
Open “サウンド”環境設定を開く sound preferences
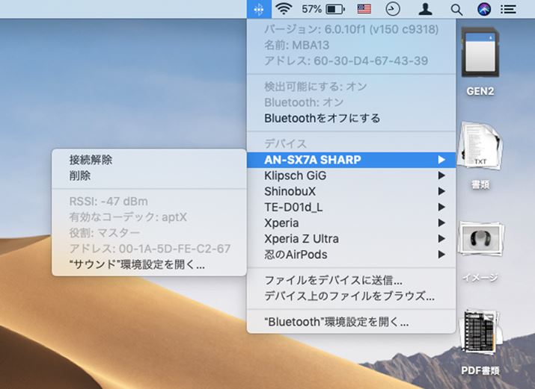(x=136, y=264)
